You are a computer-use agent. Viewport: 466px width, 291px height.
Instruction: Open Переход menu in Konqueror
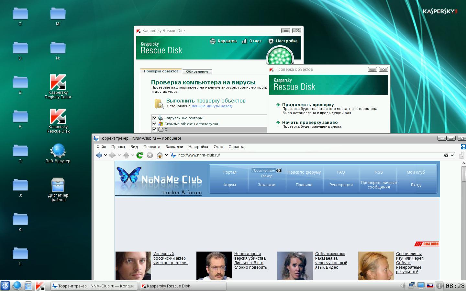(152, 147)
